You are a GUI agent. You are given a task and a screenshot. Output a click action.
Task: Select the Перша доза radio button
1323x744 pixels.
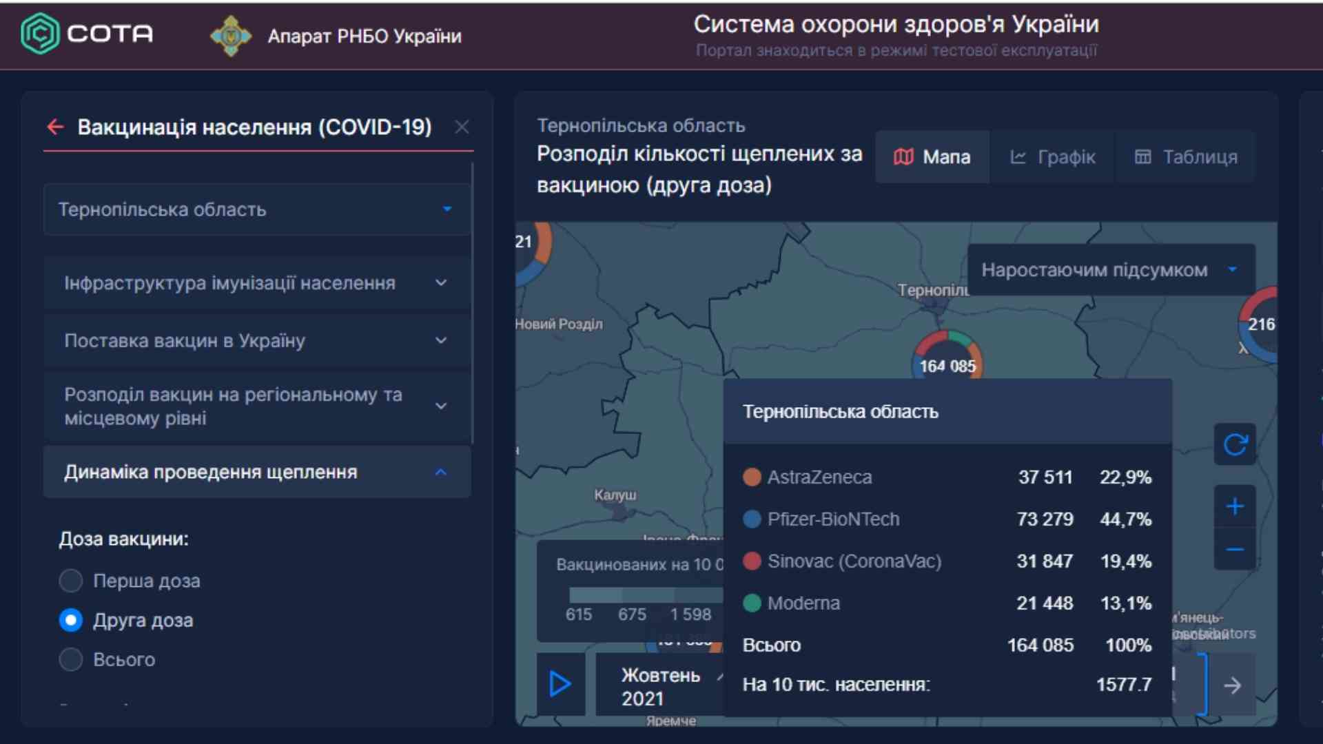pos(71,581)
